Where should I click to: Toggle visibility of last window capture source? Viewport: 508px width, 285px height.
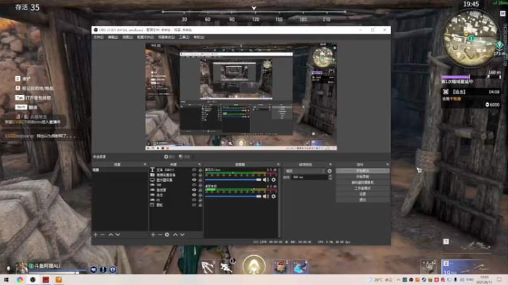[x=194, y=205]
